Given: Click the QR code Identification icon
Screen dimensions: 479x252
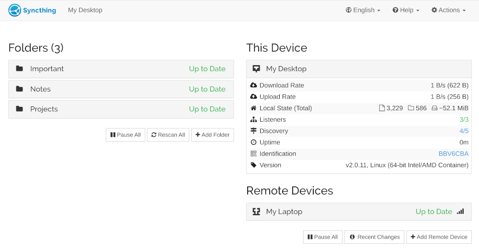Looking at the screenshot, I should (253, 154).
